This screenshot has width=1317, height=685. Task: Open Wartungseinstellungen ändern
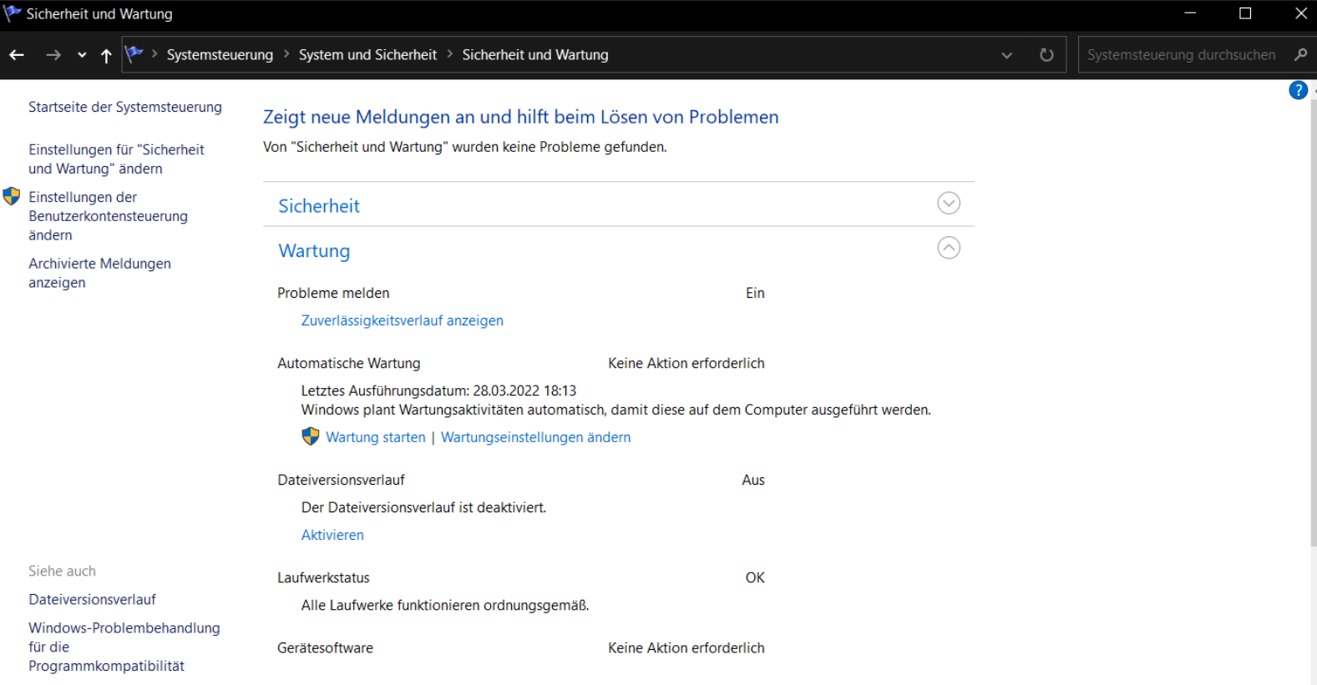(535, 437)
